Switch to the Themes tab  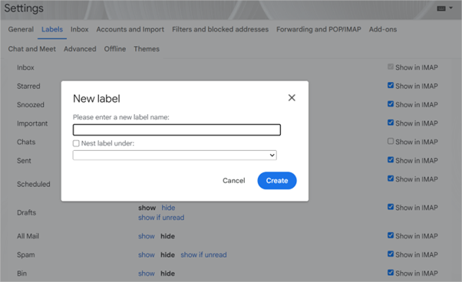147,49
